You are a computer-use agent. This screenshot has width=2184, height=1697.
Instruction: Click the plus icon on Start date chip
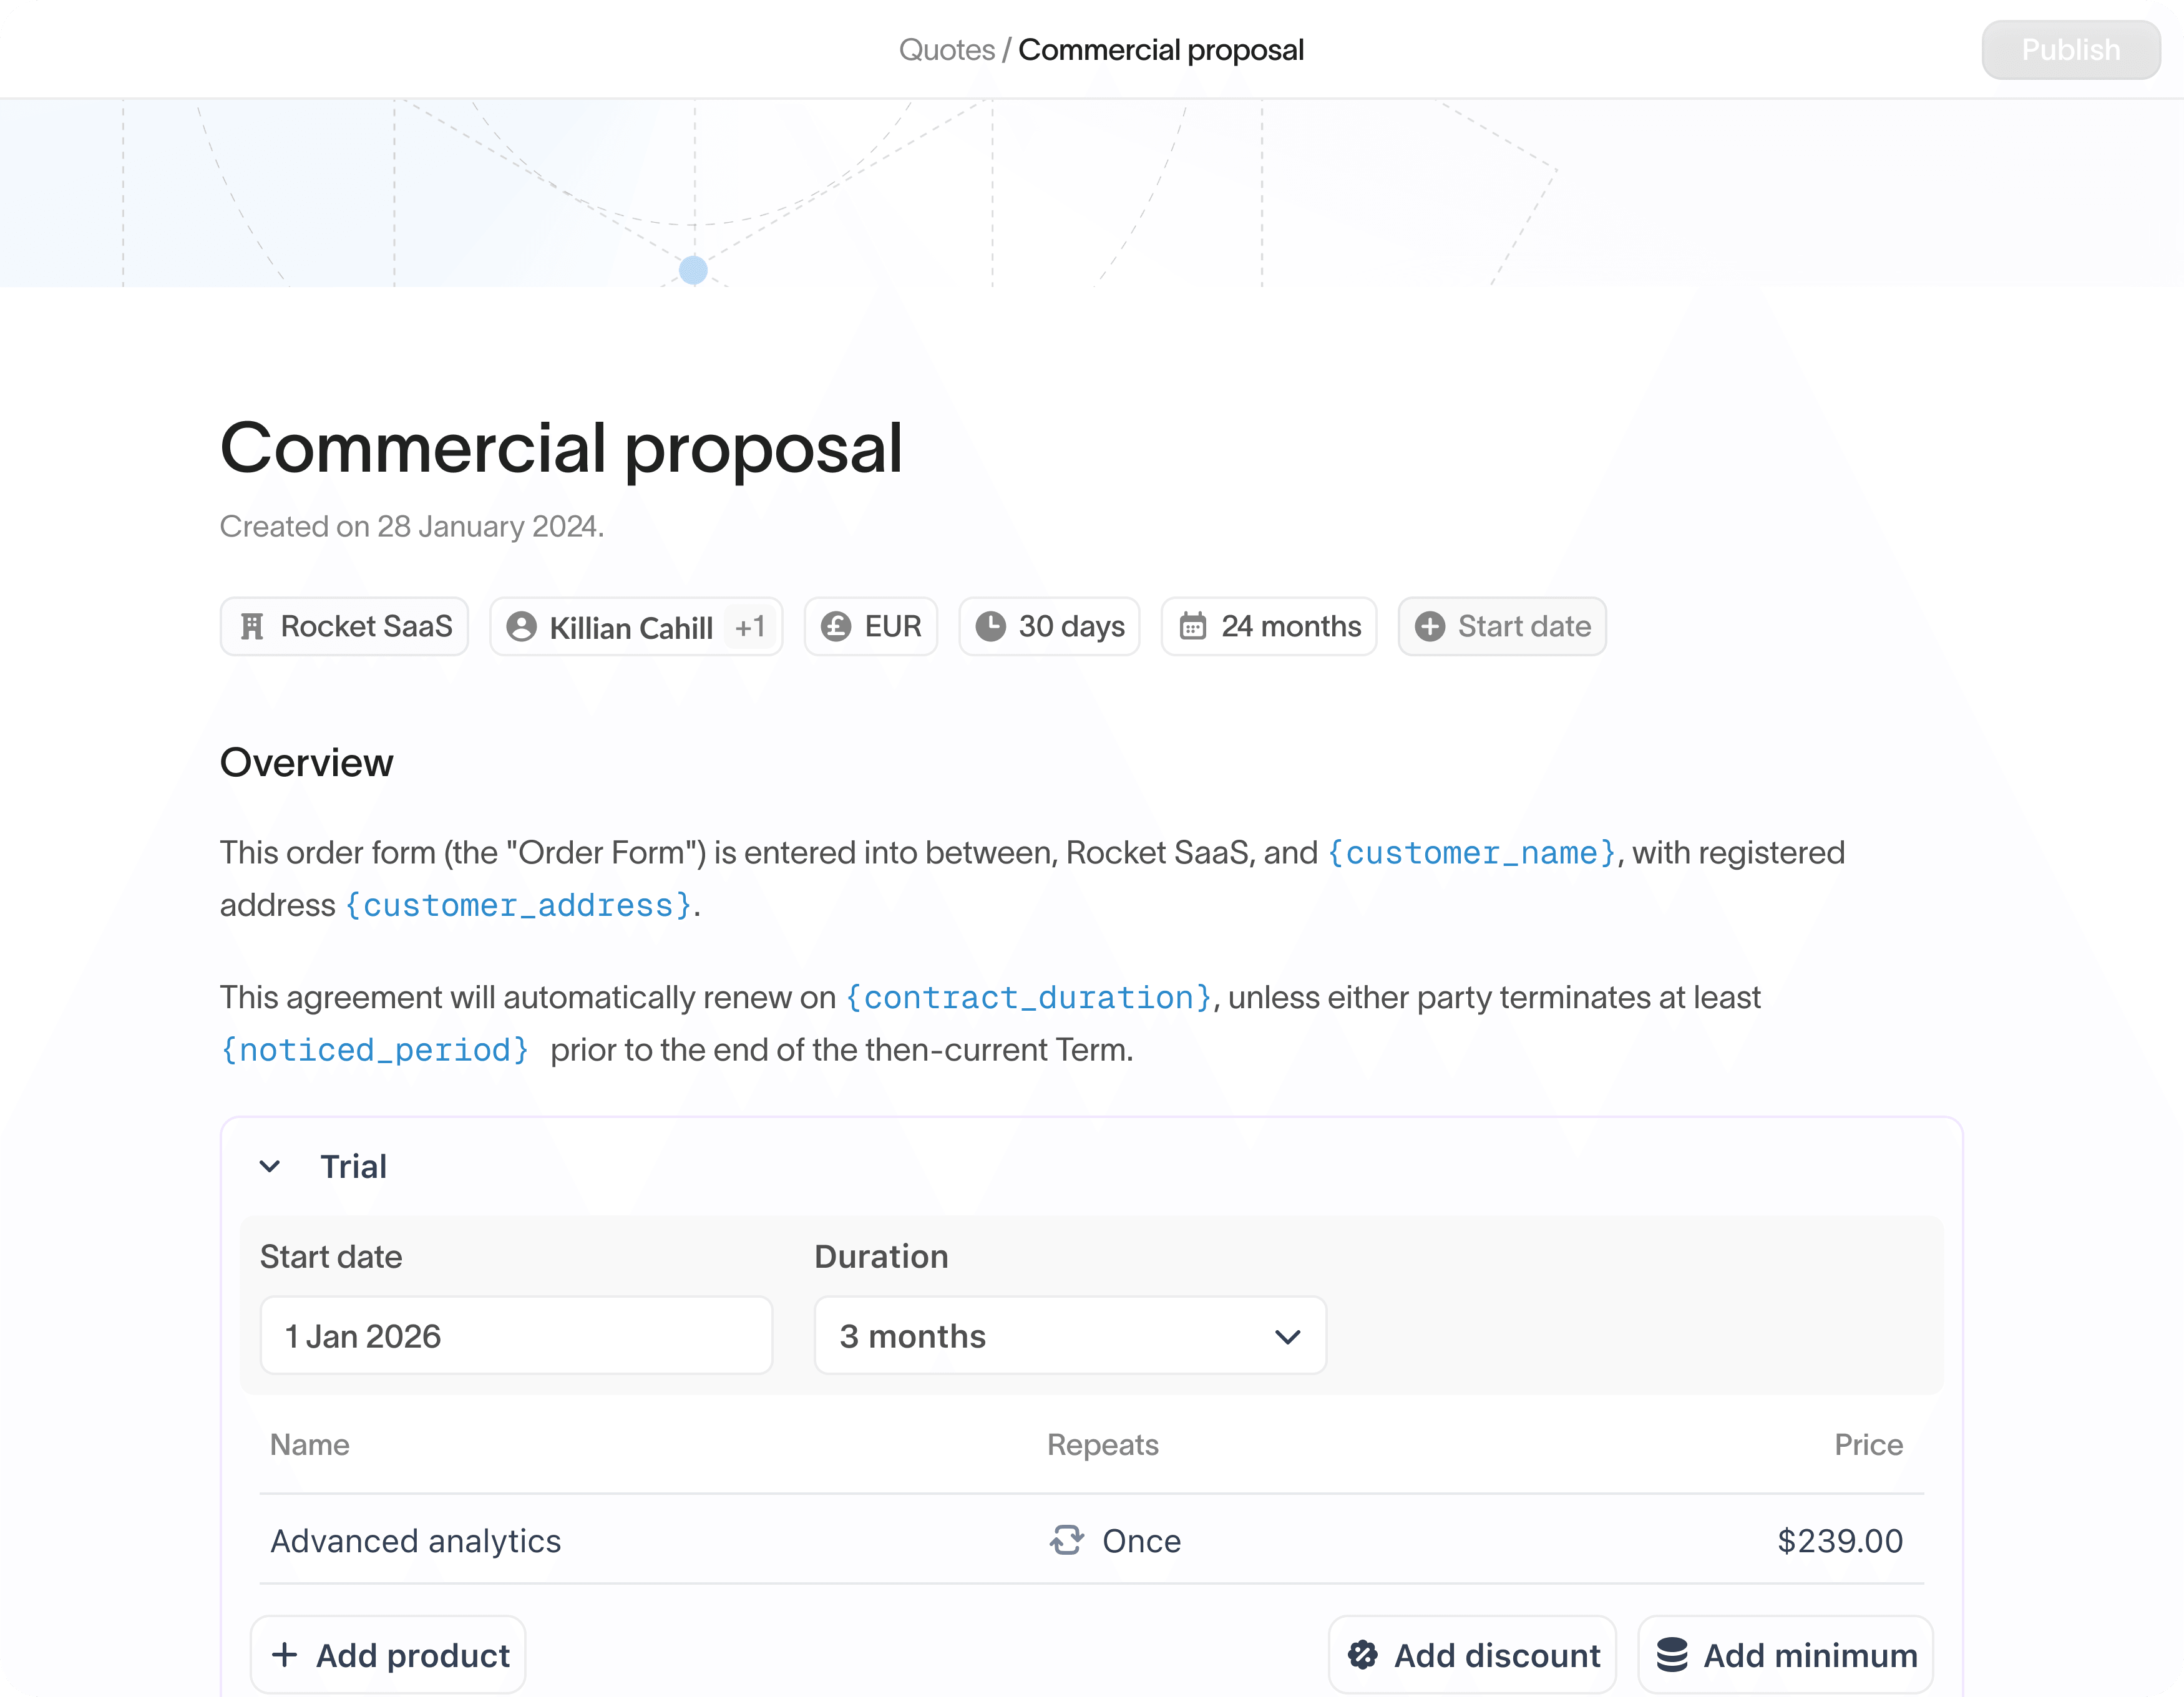[x=1429, y=627]
